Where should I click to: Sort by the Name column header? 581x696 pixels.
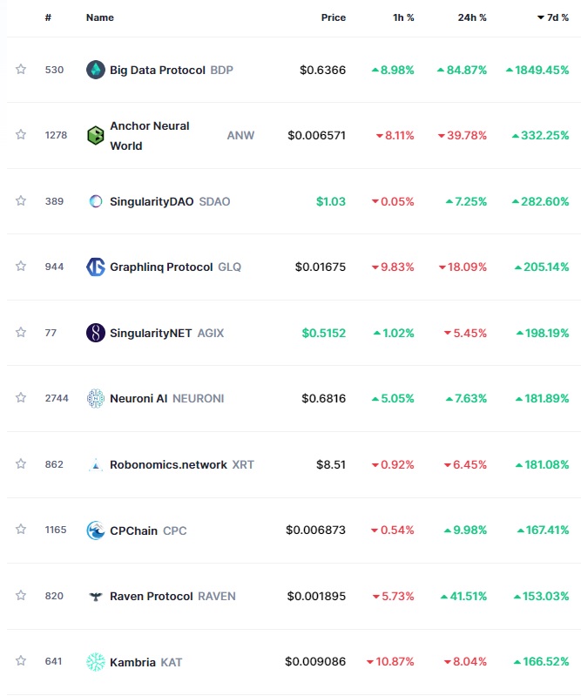pyautogui.click(x=100, y=17)
